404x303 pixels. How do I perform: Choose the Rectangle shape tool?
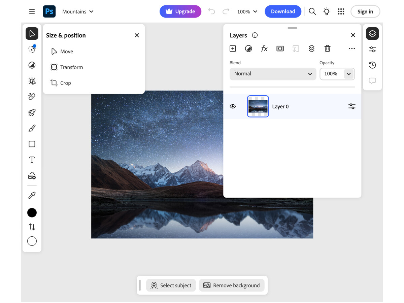click(32, 144)
